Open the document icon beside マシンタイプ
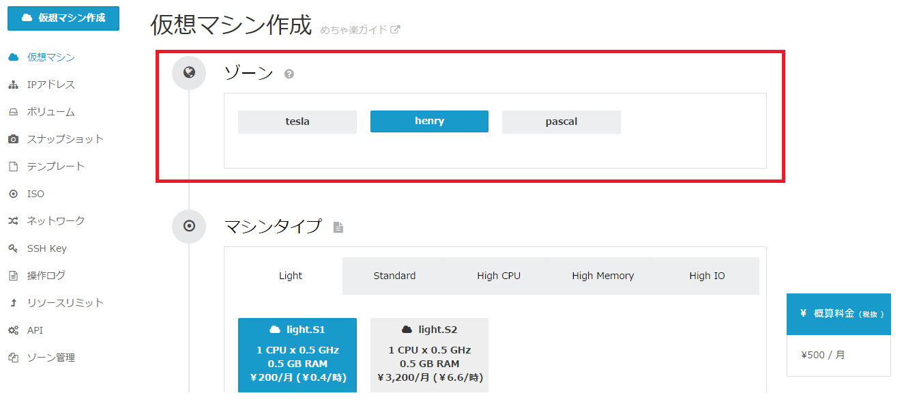The height and width of the screenshot is (419, 904). click(x=338, y=227)
